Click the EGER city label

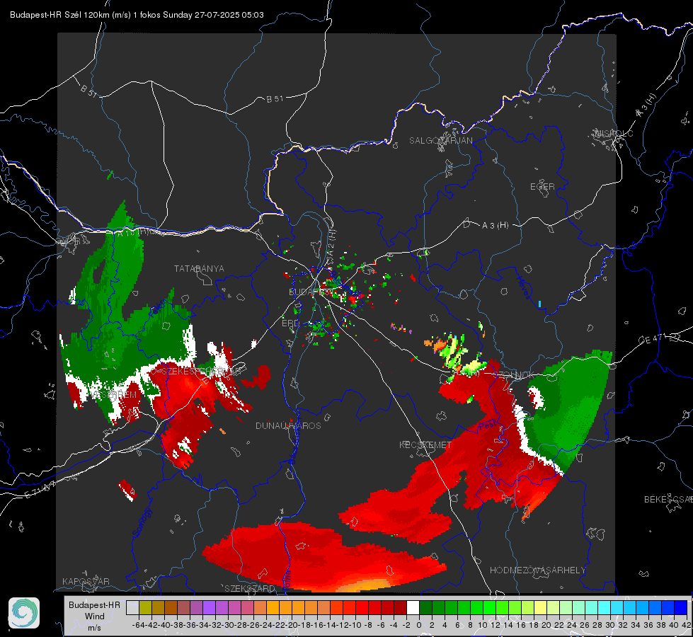point(542,187)
